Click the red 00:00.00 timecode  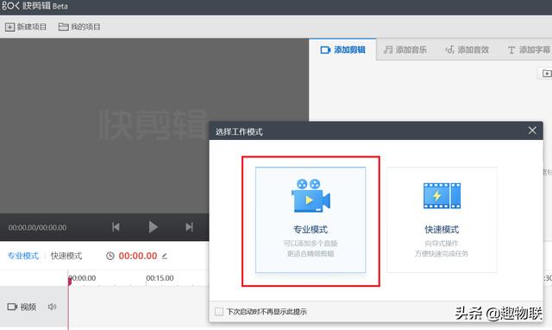click(x=138, y=256)
